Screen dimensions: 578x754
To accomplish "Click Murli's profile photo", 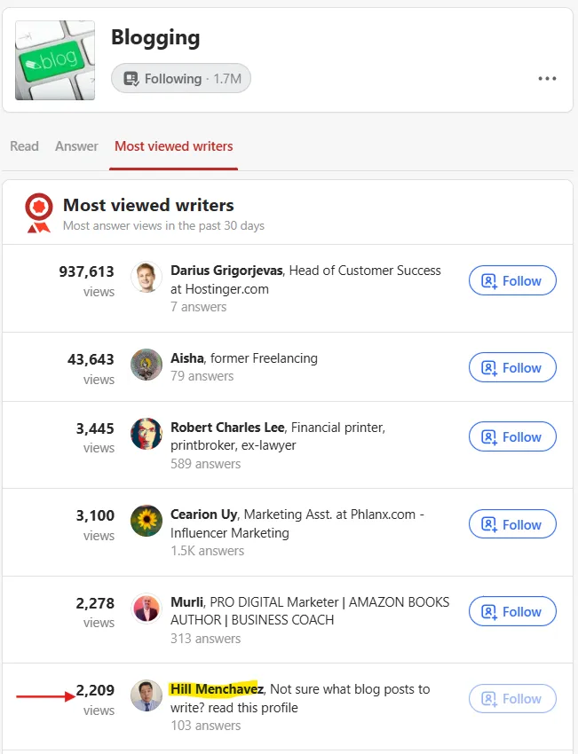I will tap(146, 609).
